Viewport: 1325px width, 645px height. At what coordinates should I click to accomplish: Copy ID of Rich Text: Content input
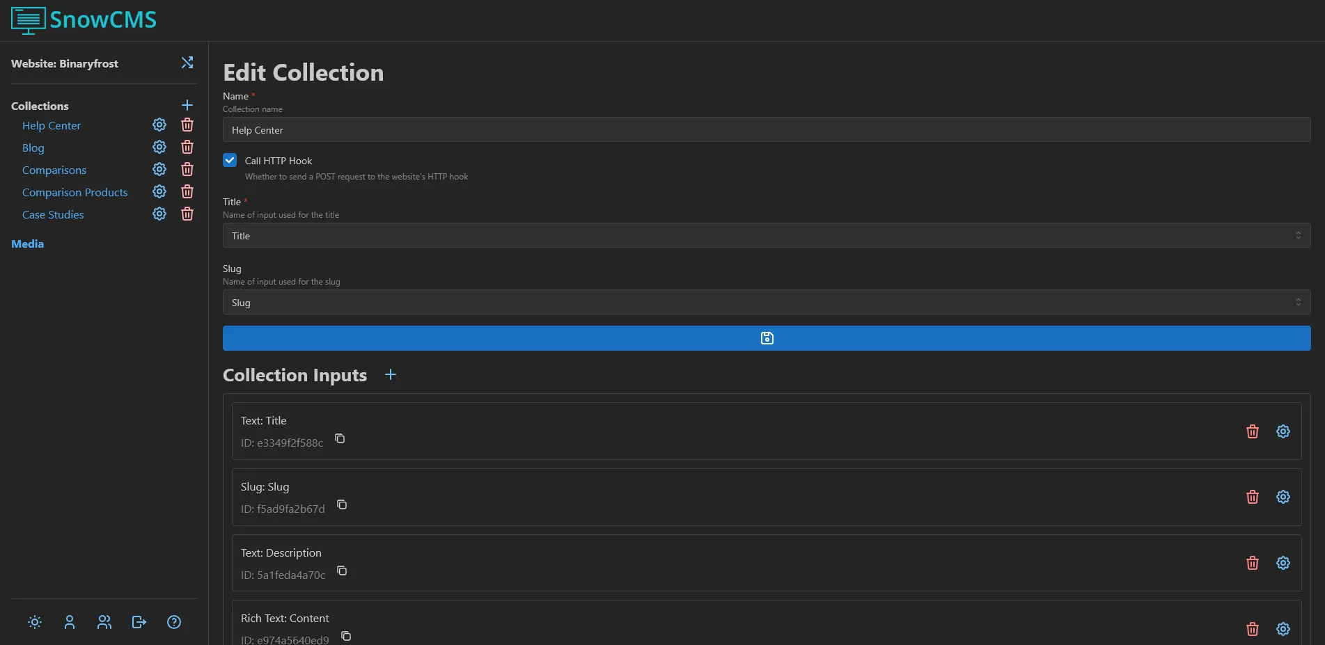point(346,636)
